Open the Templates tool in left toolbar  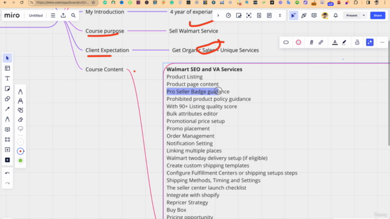pyautogui.click(x=7, y=68)
